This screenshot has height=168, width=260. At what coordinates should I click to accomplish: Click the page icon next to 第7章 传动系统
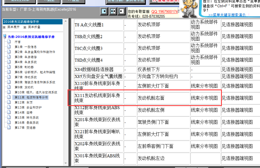[x=9, y=77]
